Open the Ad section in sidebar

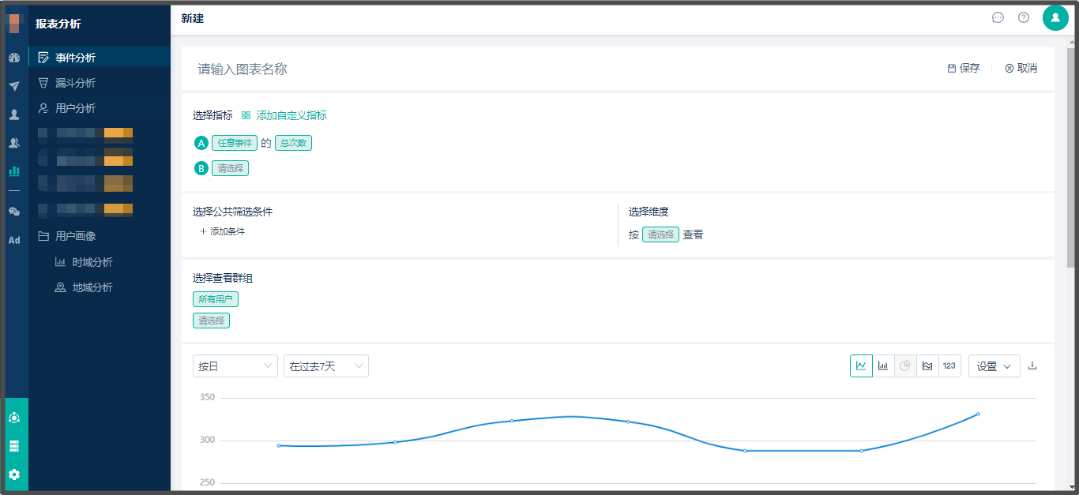[14, 240]
